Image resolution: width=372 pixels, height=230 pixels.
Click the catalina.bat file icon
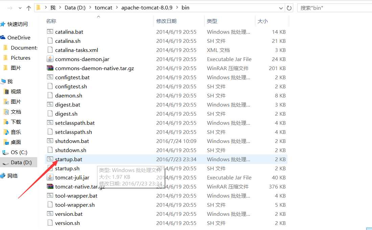[50, 32]
